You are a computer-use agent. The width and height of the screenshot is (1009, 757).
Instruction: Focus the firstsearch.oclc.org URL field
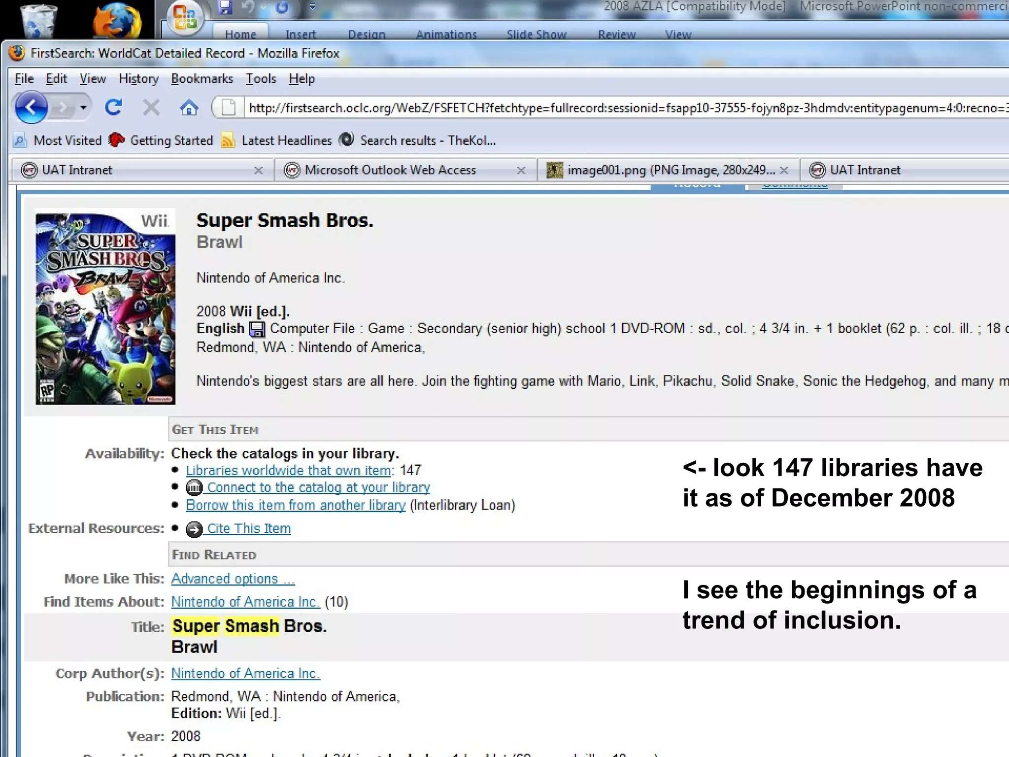click(626, 107)
